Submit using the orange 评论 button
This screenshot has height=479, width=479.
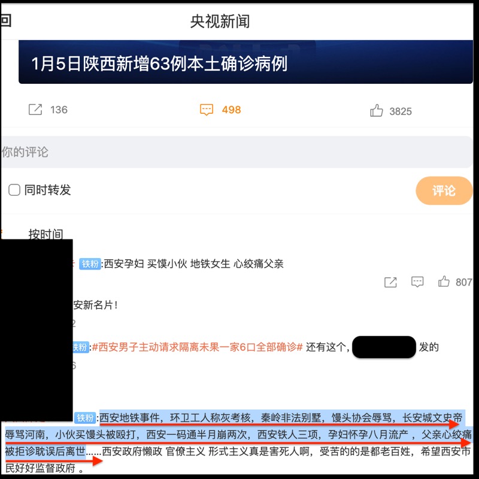click(x=444, y=190)
